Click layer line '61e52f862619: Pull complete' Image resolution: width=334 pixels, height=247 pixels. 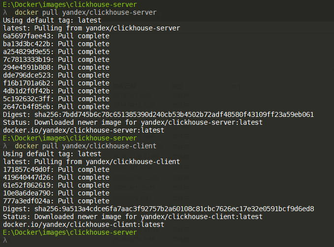[56, 185]
